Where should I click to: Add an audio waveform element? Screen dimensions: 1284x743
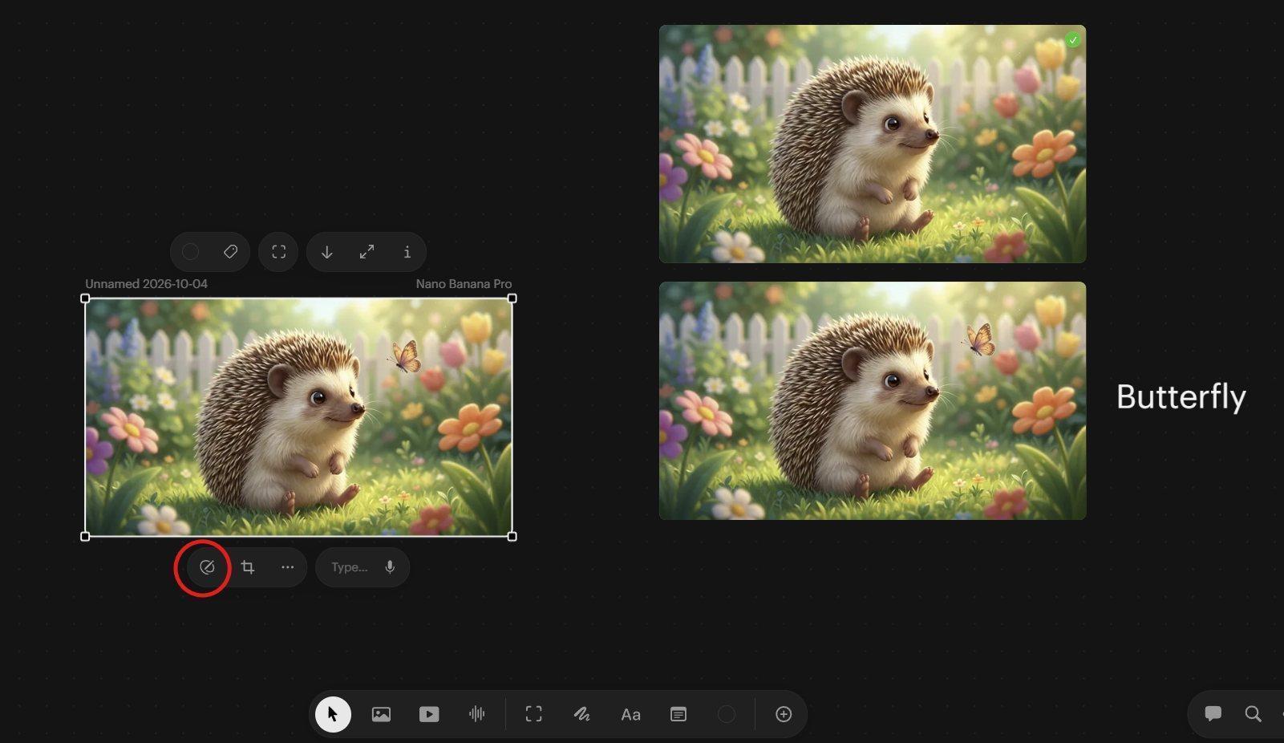click(x=477, y=714)
